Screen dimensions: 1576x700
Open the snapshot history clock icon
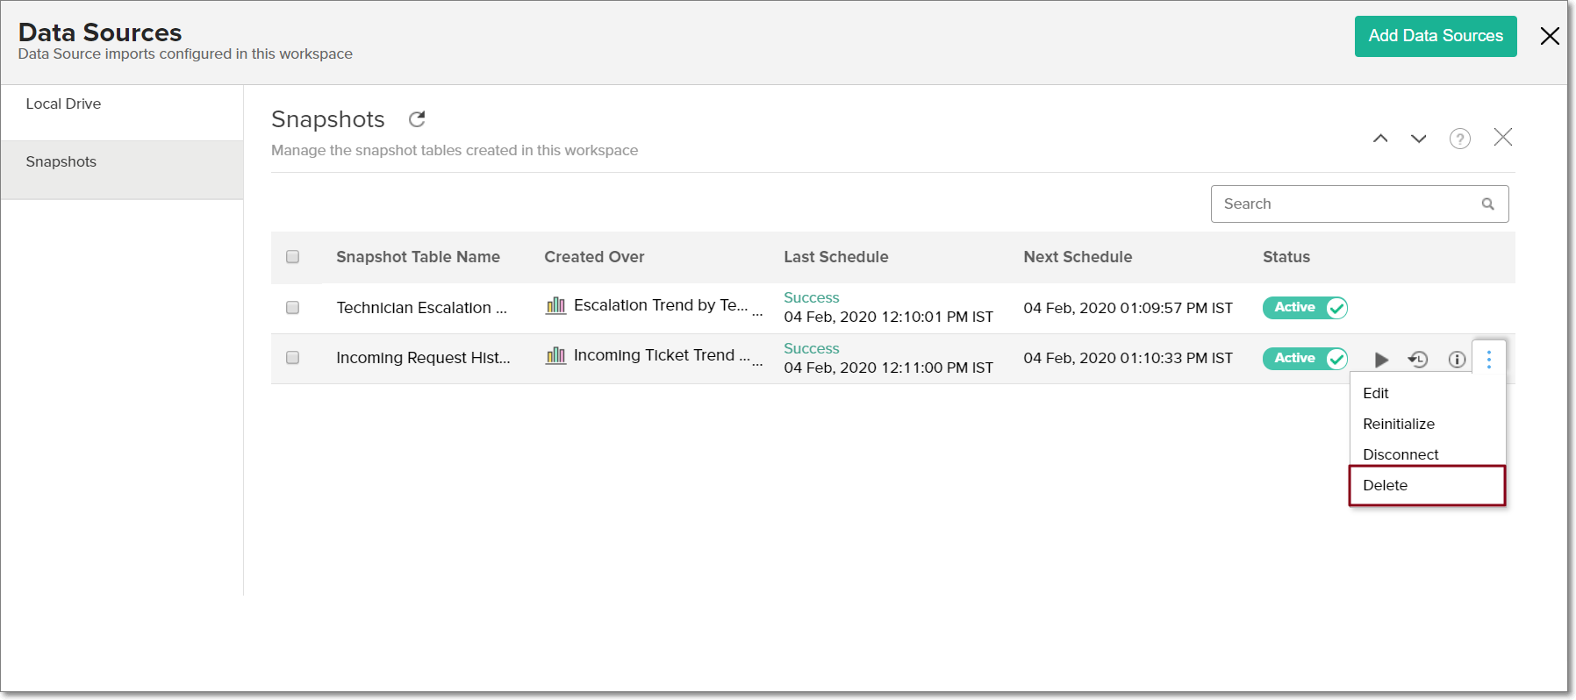[x=1418, y=360]
